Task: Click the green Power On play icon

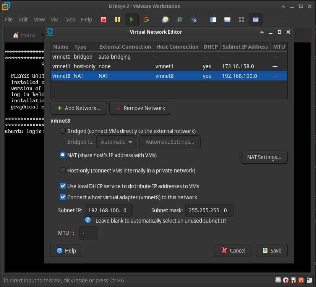Action: pos(131,20)
